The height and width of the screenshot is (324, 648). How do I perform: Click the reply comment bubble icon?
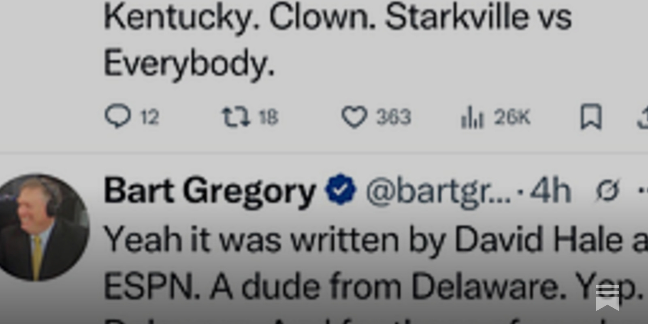(118, 117)
